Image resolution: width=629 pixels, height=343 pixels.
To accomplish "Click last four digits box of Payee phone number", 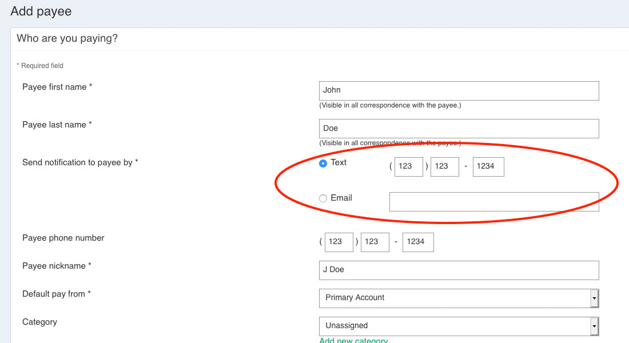I will point(418,242).
